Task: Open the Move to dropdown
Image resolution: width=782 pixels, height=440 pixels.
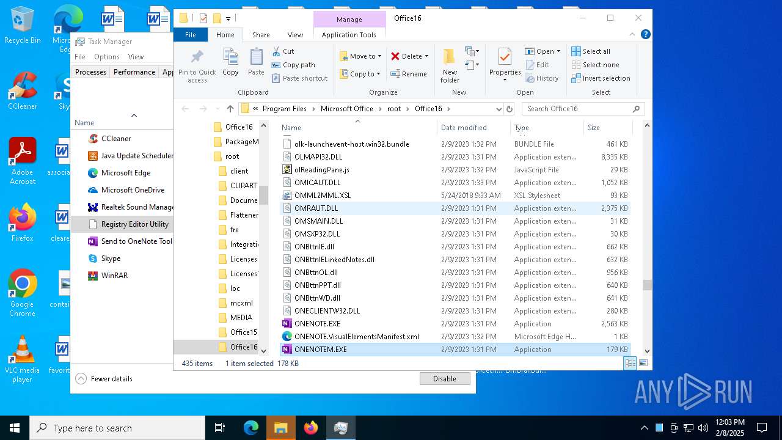Action: tap(361, 56)
